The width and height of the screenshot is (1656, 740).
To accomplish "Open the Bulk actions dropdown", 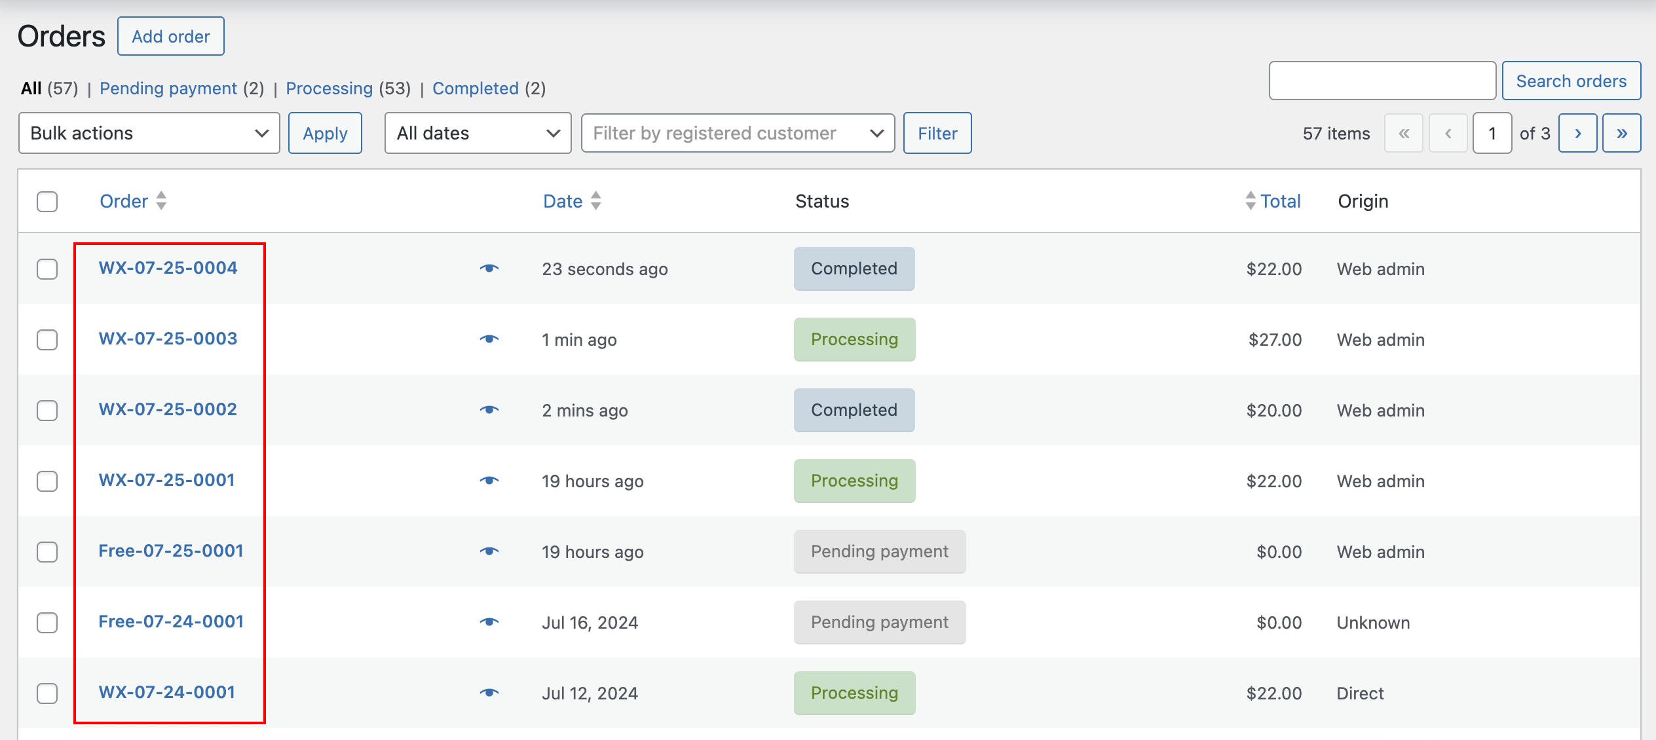I will (x=149, y=133).
